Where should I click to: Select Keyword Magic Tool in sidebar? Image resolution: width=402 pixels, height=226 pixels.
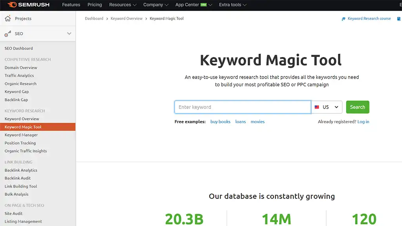coord(38,127)
